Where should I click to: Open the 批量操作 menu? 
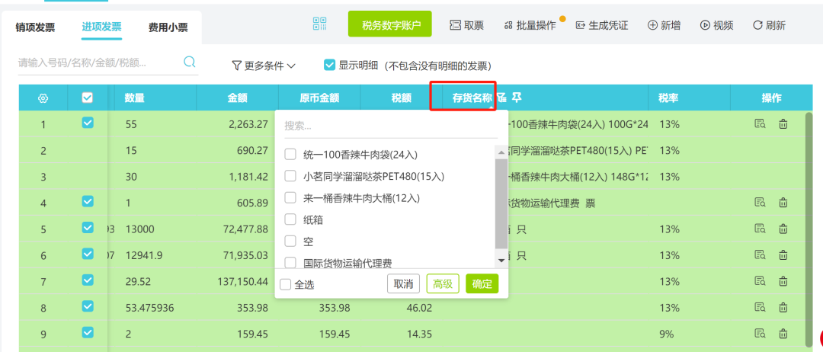[x=530, y=25]
